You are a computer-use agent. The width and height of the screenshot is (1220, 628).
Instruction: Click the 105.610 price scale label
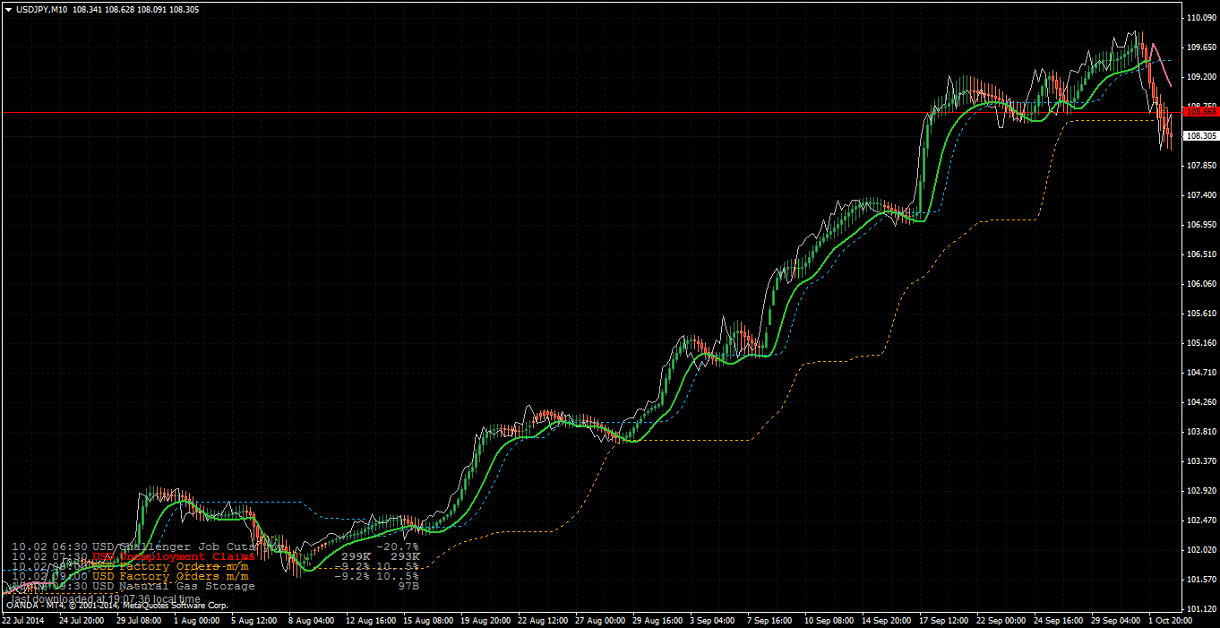coord(1200,314)
